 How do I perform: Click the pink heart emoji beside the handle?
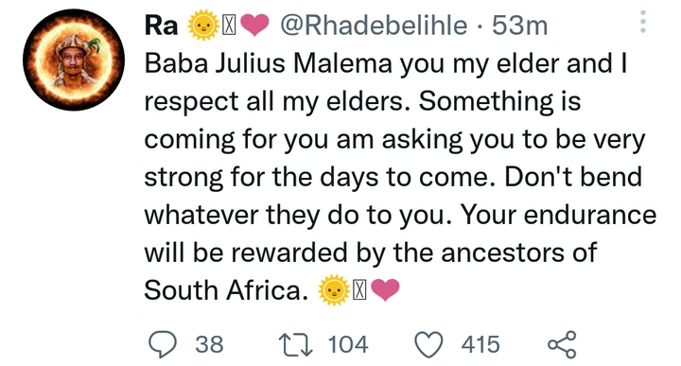[254, 26]
